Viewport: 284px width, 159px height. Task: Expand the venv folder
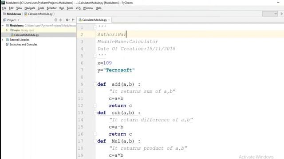(7, 30)
